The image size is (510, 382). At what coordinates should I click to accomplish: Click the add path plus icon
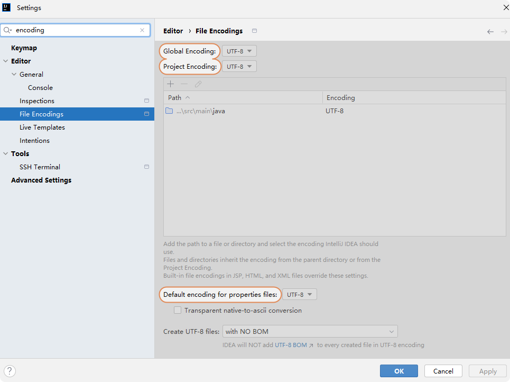[x=170, y=84]
